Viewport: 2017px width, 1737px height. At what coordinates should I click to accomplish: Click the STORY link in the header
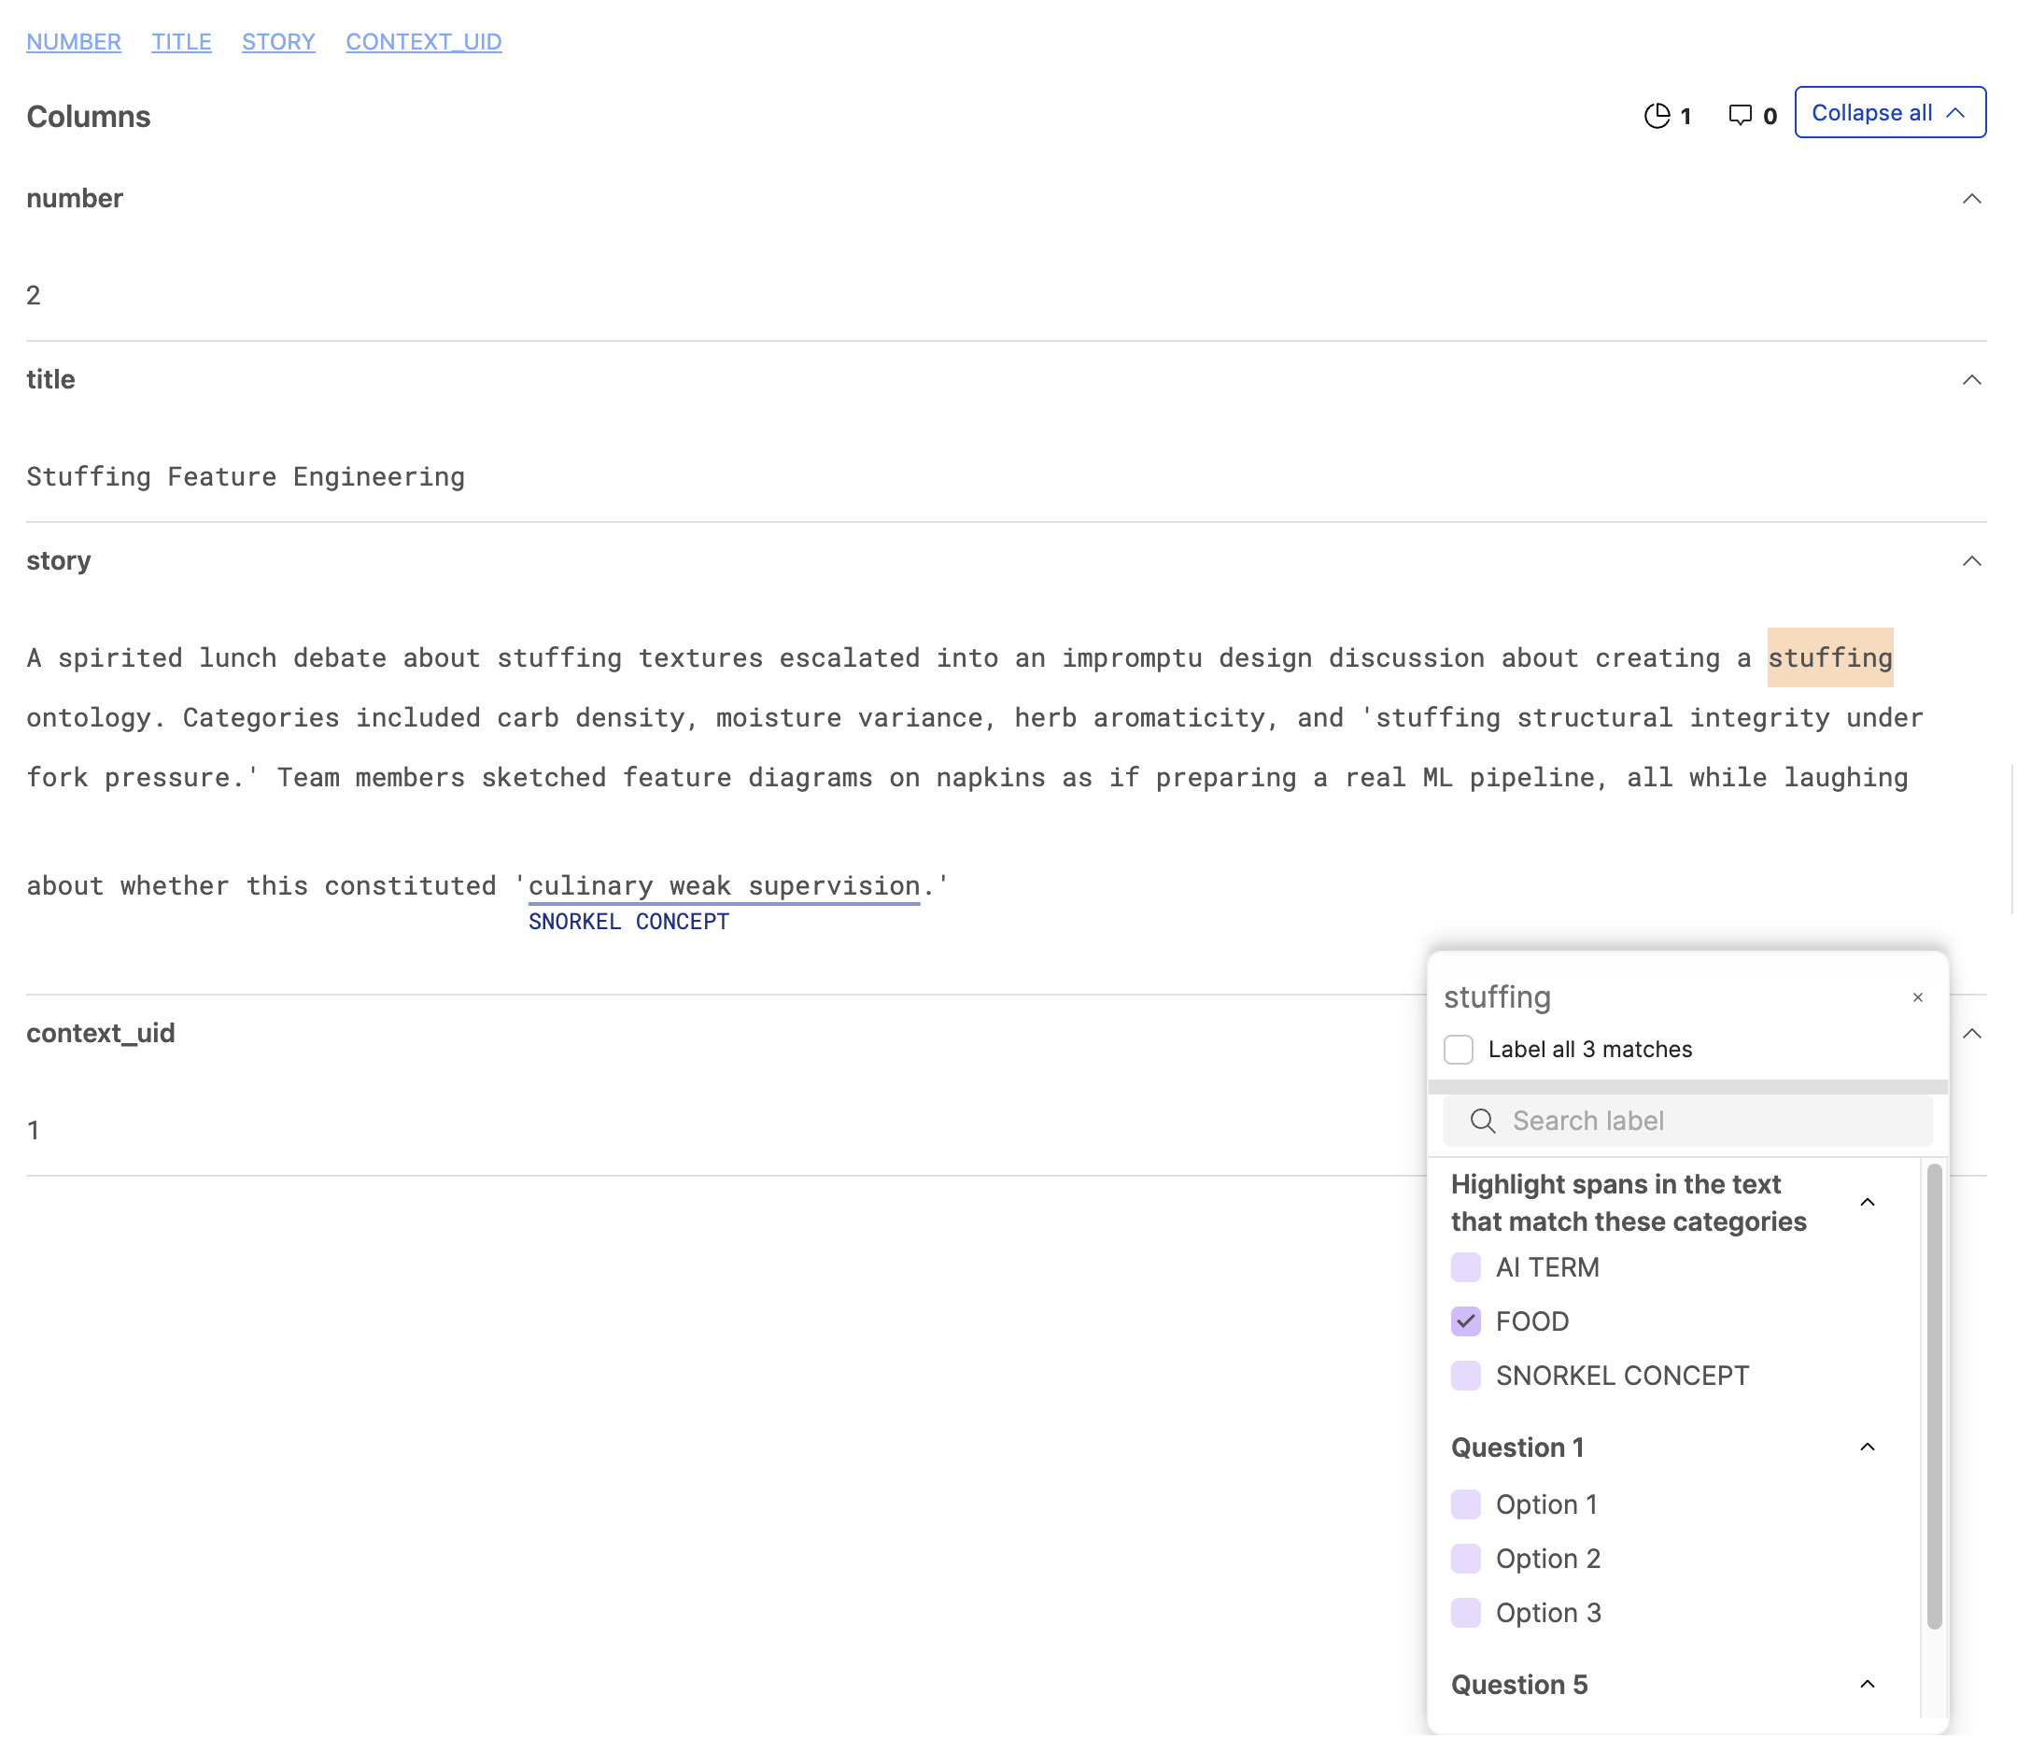point(278,42)
